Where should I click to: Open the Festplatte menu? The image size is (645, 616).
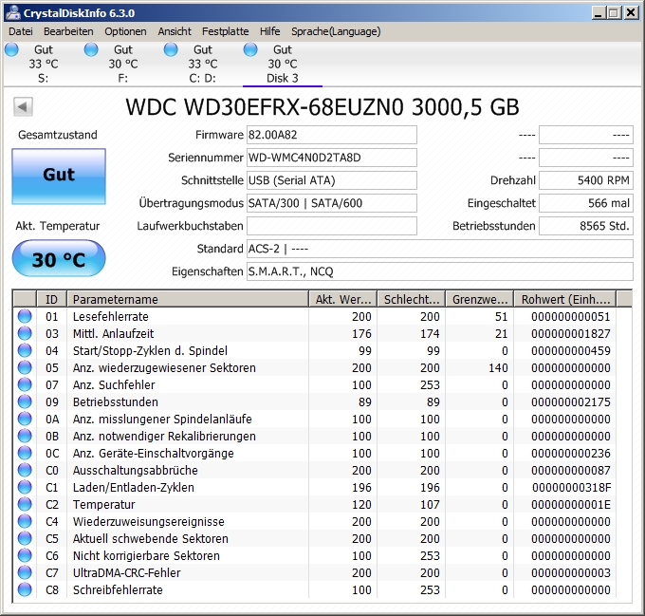pyautogui.click(x=225, y=31)
